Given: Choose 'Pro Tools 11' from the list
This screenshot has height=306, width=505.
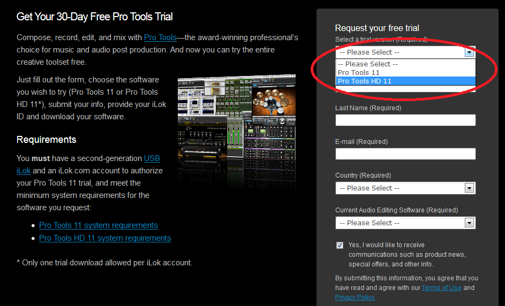Looking at the screenshot, I should (405, 72).
